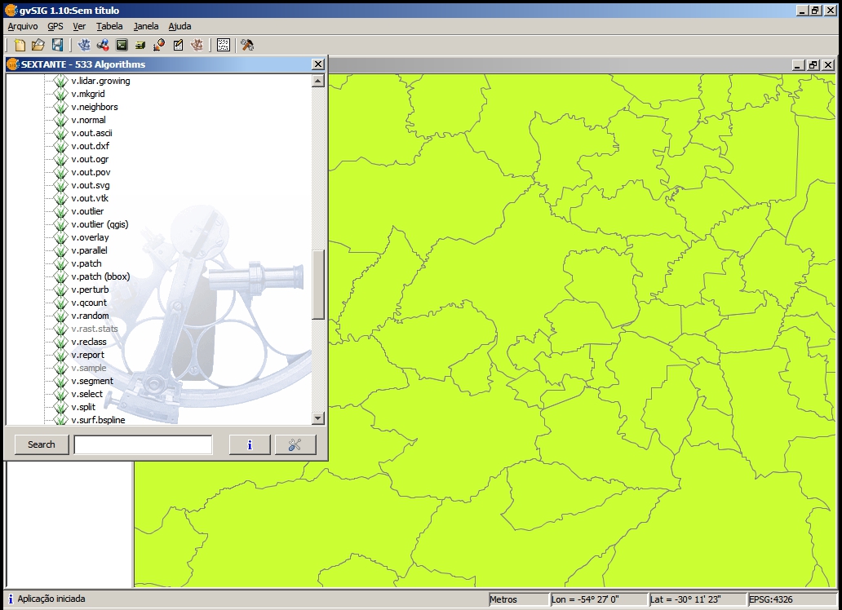Click the Search button
This screenshot has height=610, width=842.
click(x=42, y=444)
